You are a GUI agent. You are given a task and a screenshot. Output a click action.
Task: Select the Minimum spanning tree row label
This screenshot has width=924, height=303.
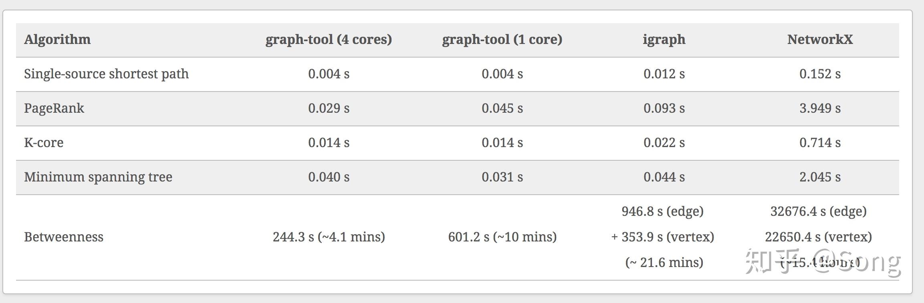98,177
